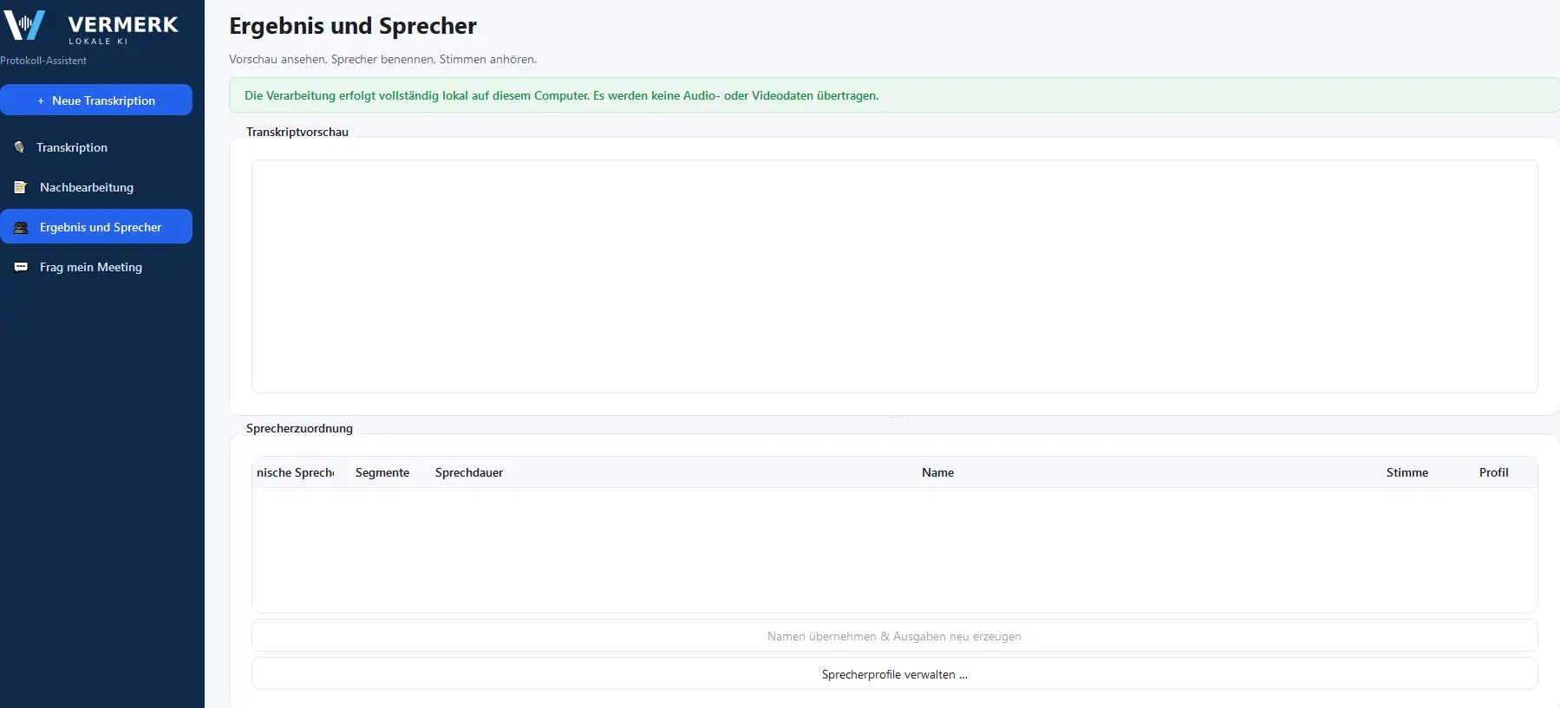
Task: Click the microphone icon beside Transkription
Action: pyautogui.click(x=19, y=147)
